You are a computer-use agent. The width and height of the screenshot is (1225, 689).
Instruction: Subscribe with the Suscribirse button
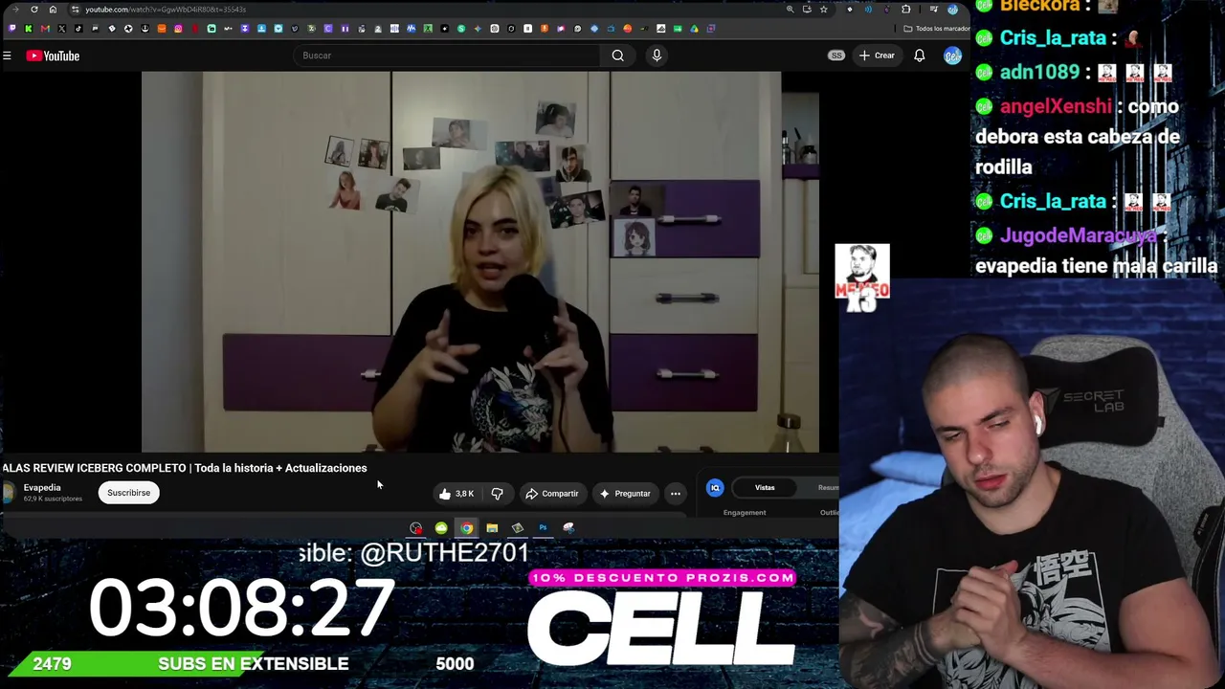128,493
